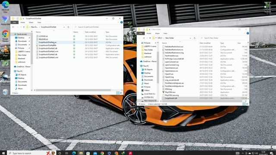Go back in ScriptHookVDotNet window
Image resolution: width=276 pixels, height=155 pixels.
click(x=13, y=27)
